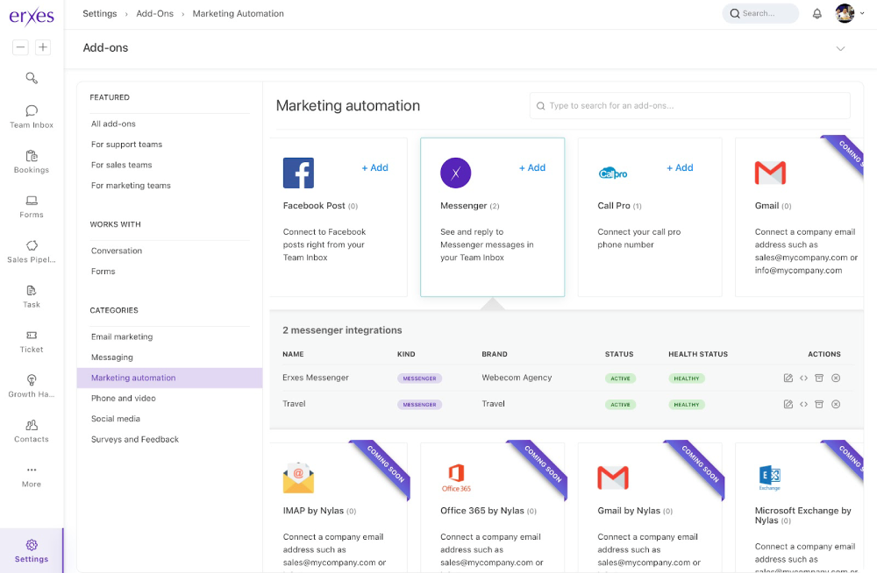Click the Facebook logo icon
This screenshot has width=877, height=573.
tap(298, 173)
